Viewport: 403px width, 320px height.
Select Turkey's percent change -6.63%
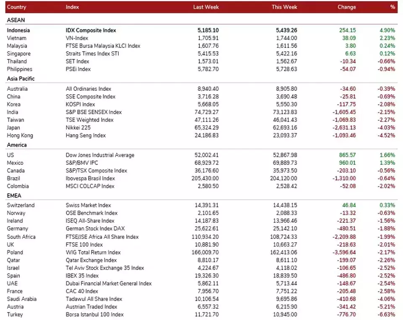[x=386, y=315]
